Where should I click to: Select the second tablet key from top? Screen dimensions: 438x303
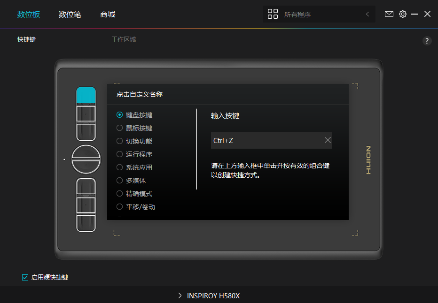[86, 114]
